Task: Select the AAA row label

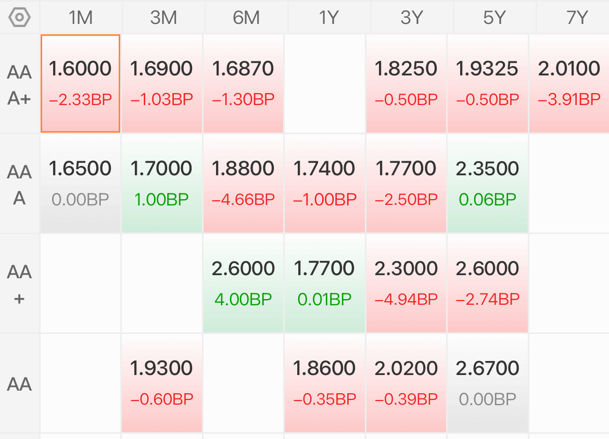Action: pos(19,185)
